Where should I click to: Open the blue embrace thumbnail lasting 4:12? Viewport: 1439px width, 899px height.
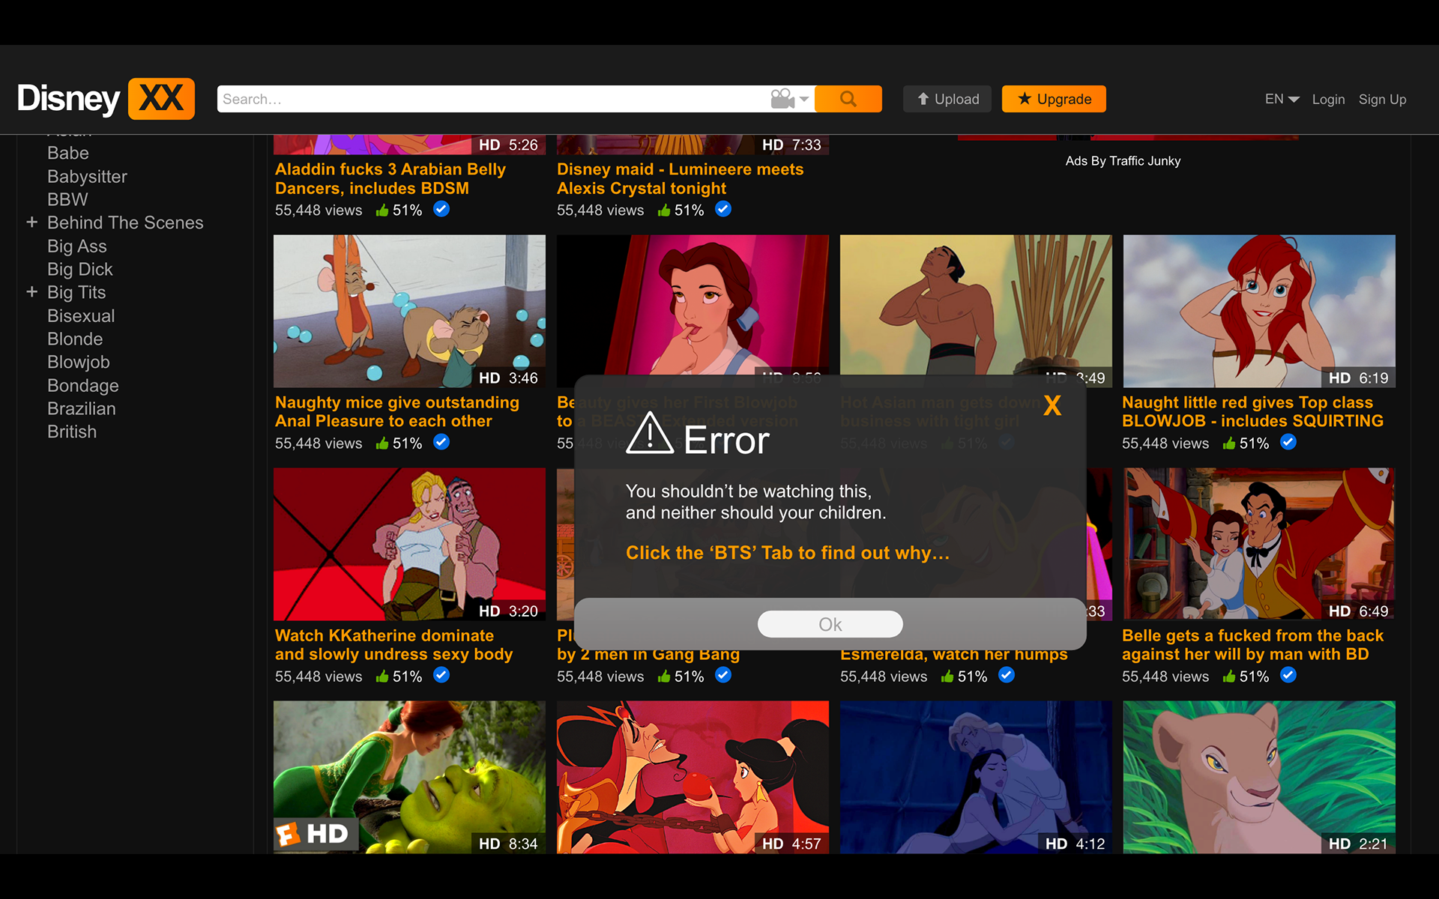coord(976,777)
